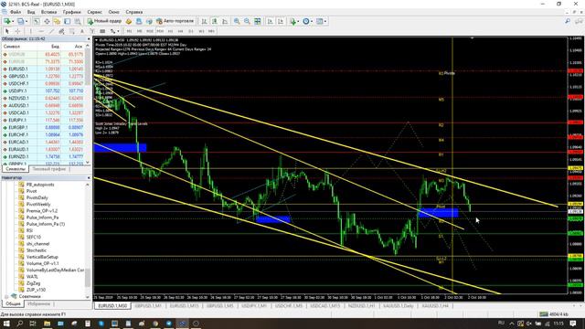Enable chart auto scroll
Screen dimensions: 585x329
click(x=271, y=21)
